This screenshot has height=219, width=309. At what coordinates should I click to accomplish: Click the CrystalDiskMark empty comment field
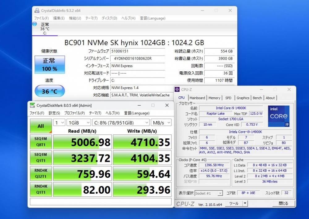pos(101,201)
